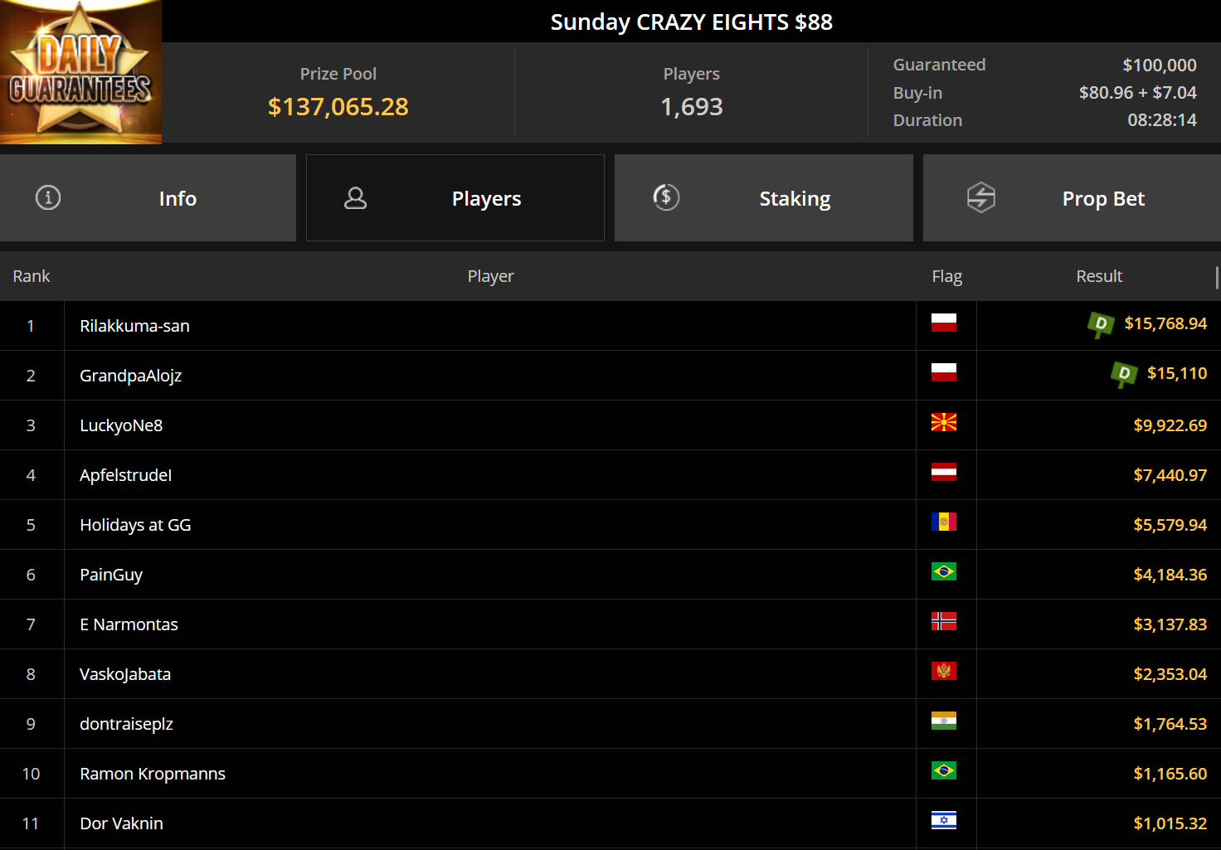Click the Rank column header
The image size is (1221, 850).
[x=32, y=276]
